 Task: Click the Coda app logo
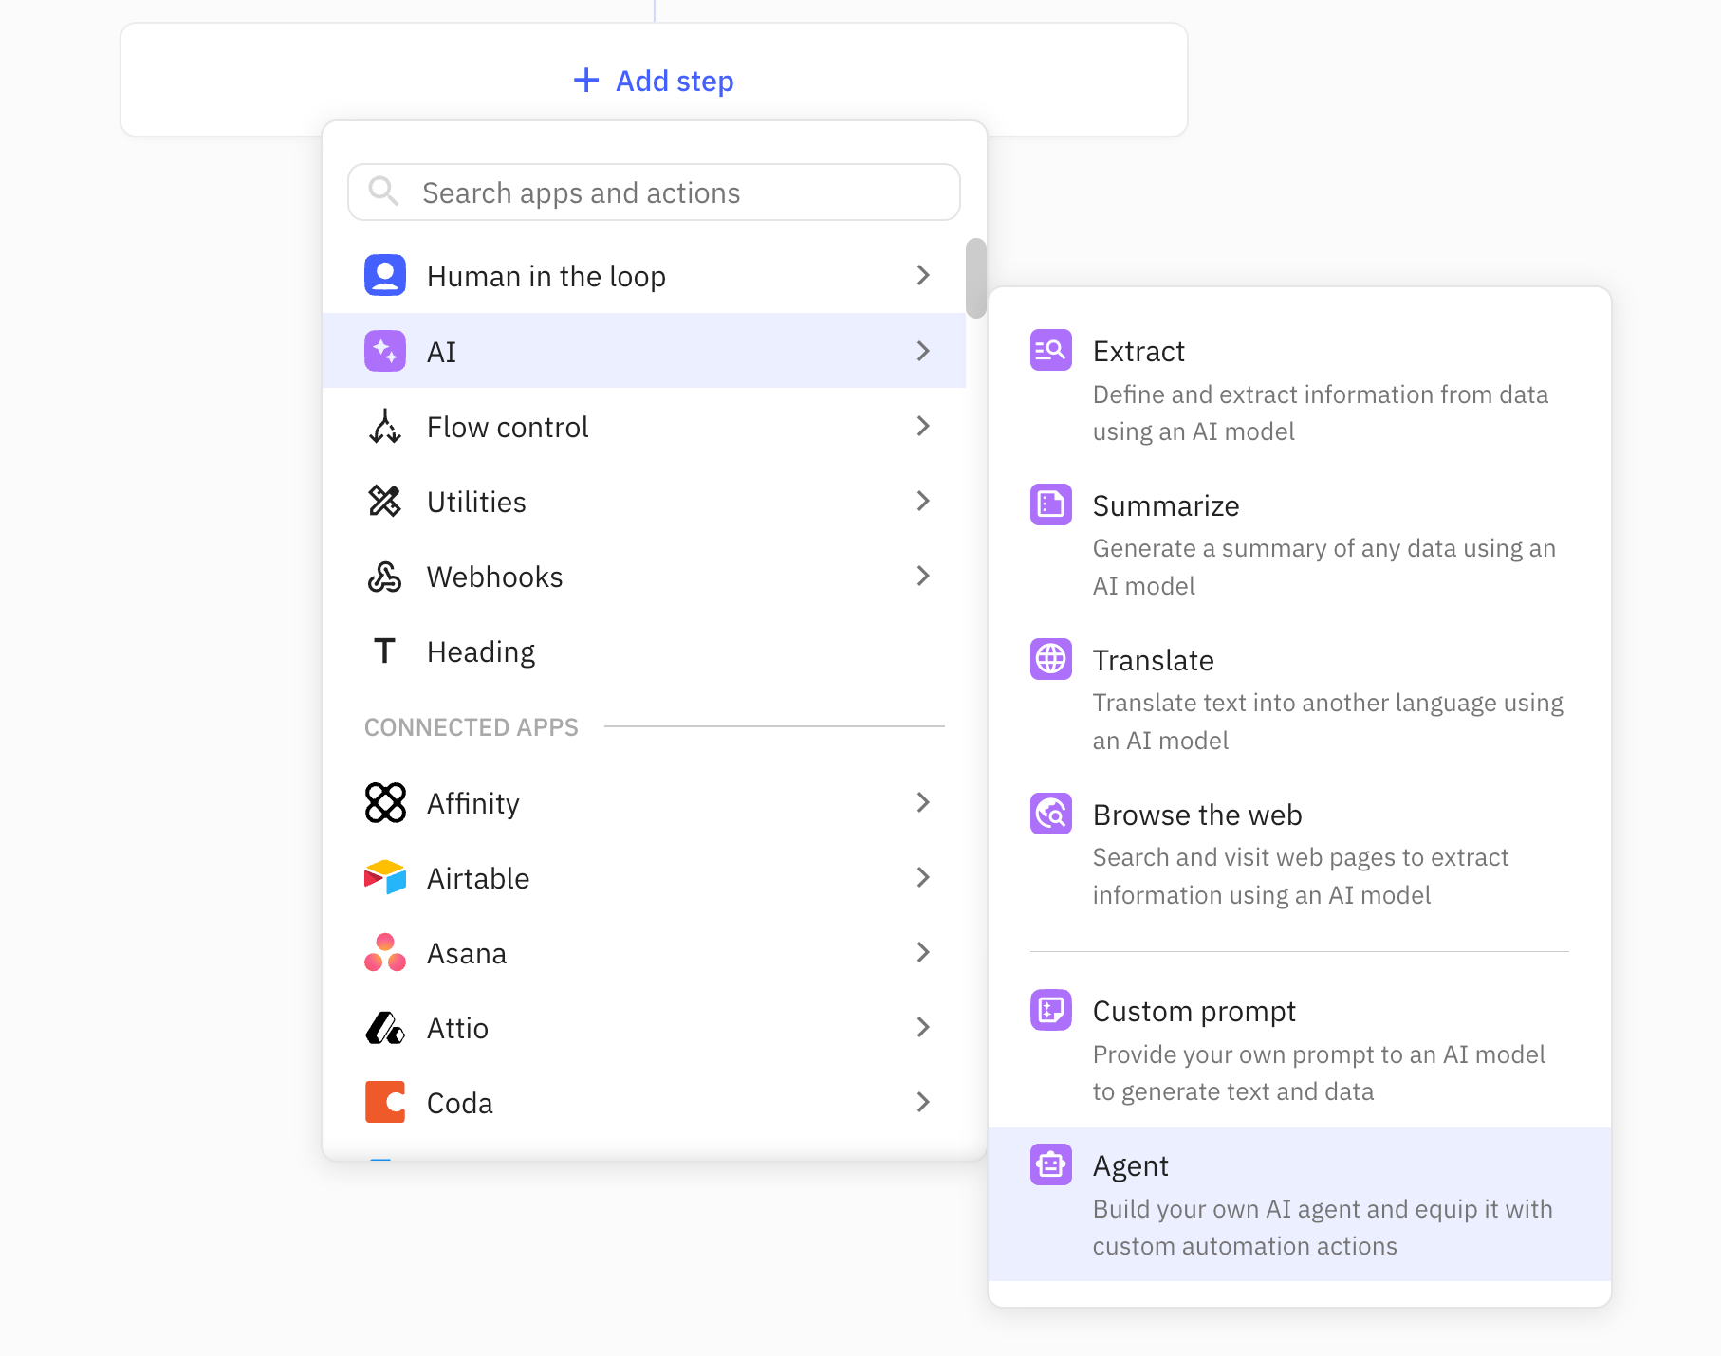385,1102
